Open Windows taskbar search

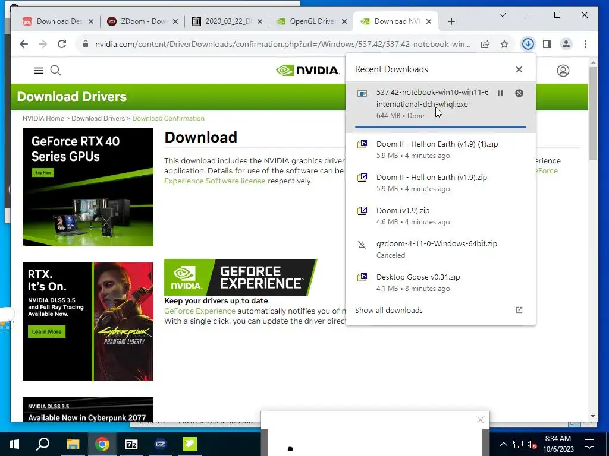(43, 444)
